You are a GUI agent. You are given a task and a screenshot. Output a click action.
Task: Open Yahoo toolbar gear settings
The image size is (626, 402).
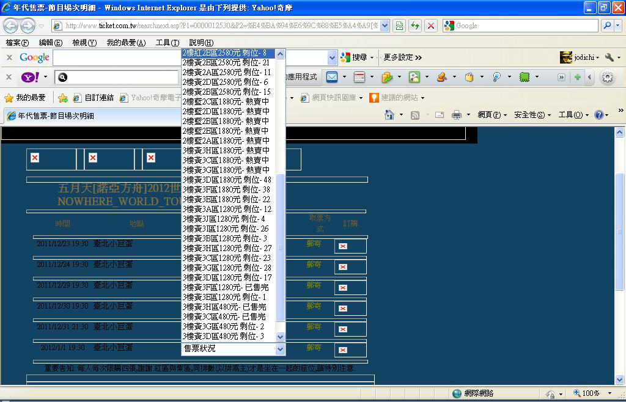coord(608,77)
